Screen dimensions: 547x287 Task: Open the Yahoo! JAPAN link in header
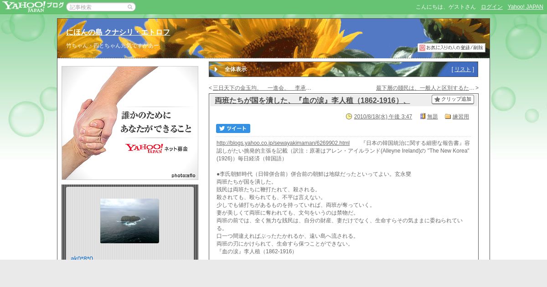(525, 7)
